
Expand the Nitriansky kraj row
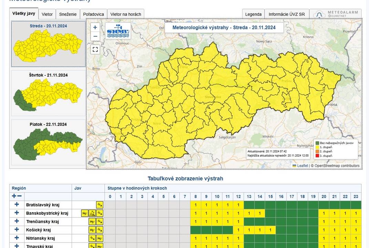[17, 238]
